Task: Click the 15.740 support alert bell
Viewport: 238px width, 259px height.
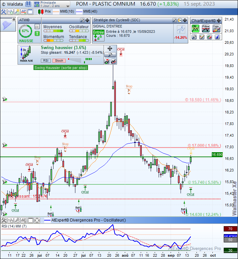Action: pos(5,182)
